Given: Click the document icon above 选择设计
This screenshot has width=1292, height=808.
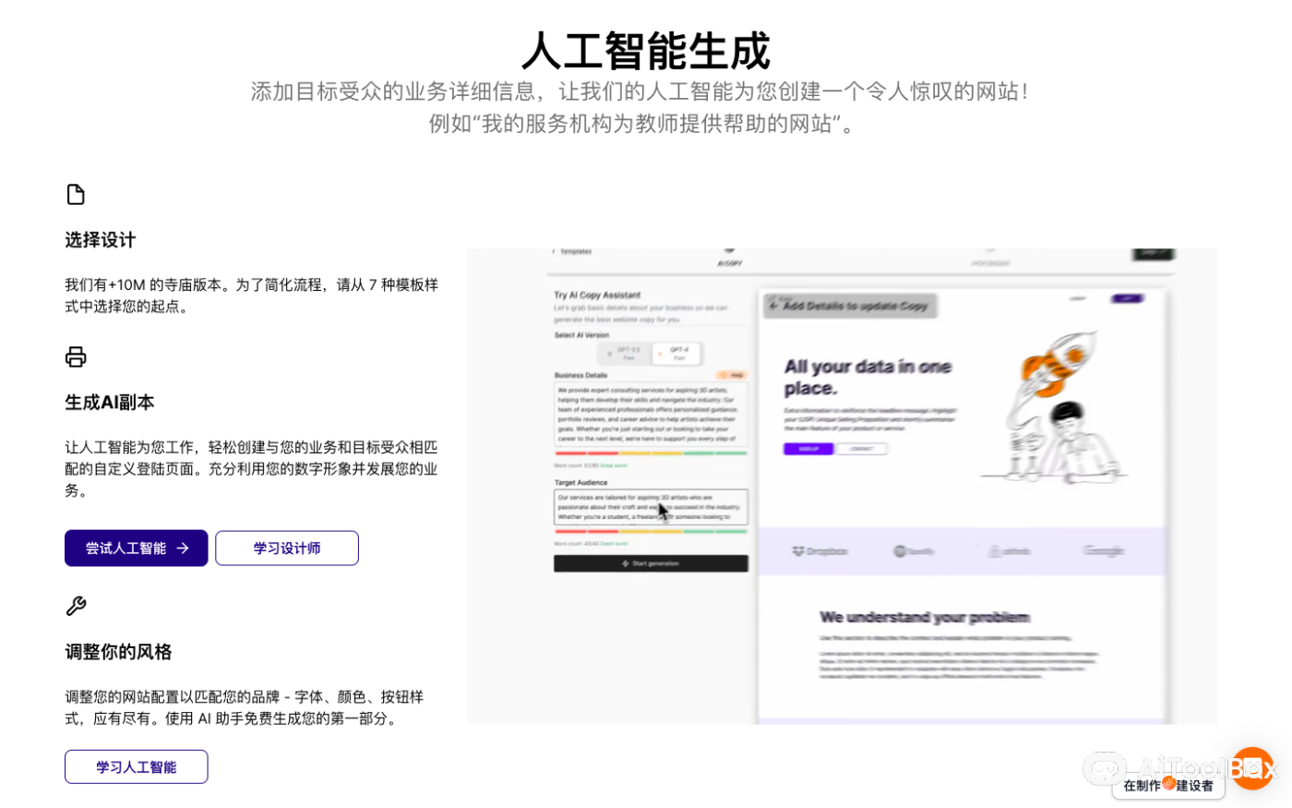Looking at the screenshot, I should tap(76, 194).
